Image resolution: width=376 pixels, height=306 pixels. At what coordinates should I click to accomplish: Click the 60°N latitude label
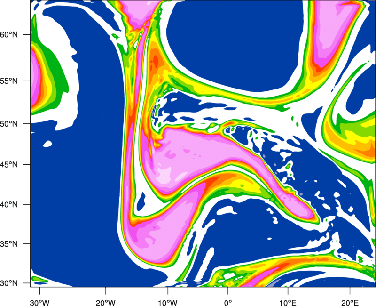tap(9, 34)
